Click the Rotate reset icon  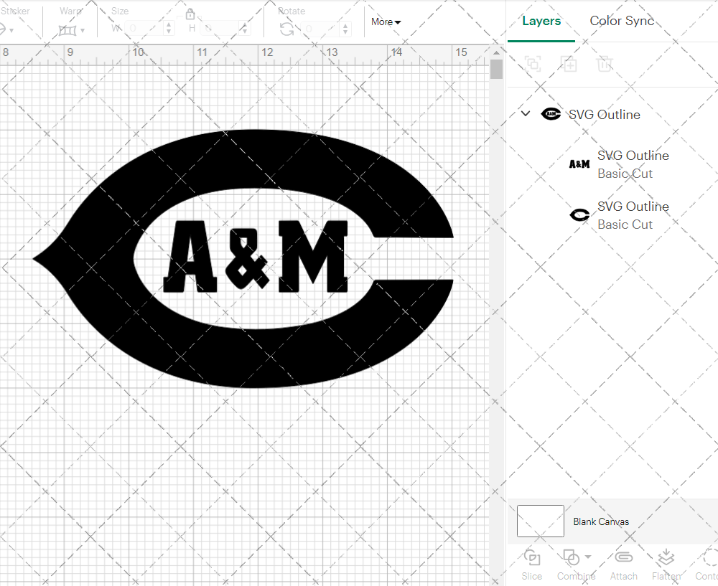tap(286, 29)
